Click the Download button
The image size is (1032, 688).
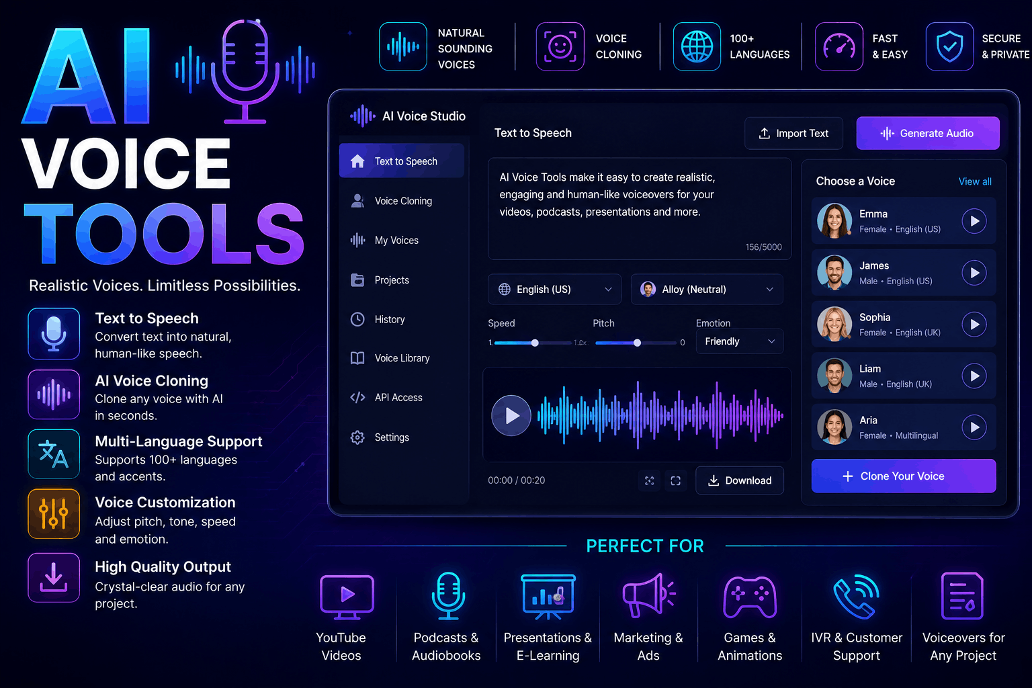(x=740, y=480)
